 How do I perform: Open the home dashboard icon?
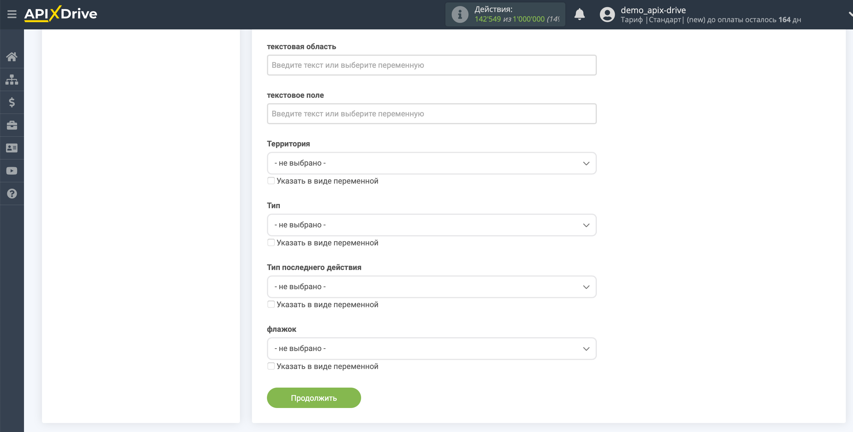(x=12, y=57)
